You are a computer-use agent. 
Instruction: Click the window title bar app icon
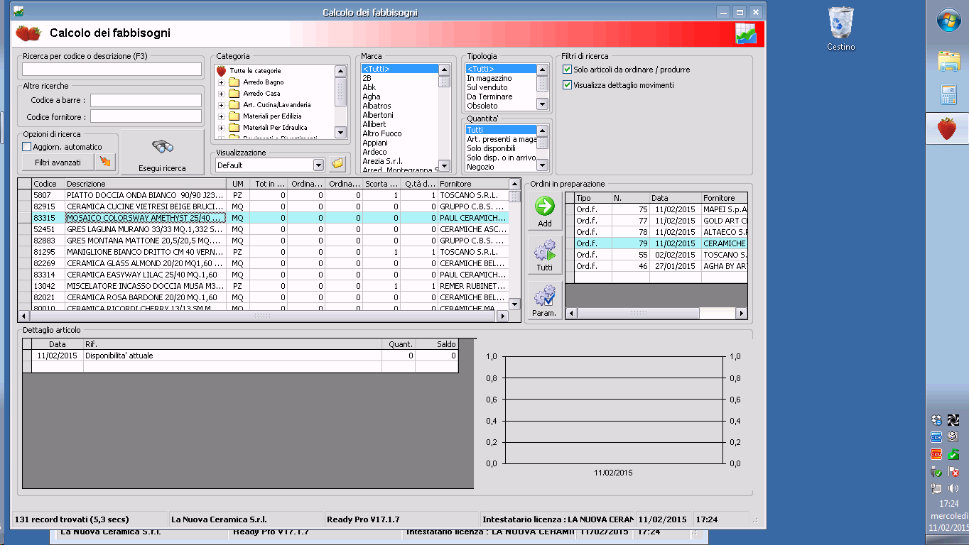click(x=19, y=12)
